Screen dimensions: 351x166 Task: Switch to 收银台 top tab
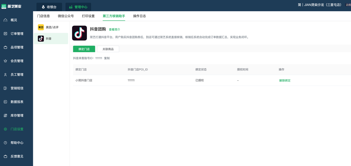tap(49, 7)
